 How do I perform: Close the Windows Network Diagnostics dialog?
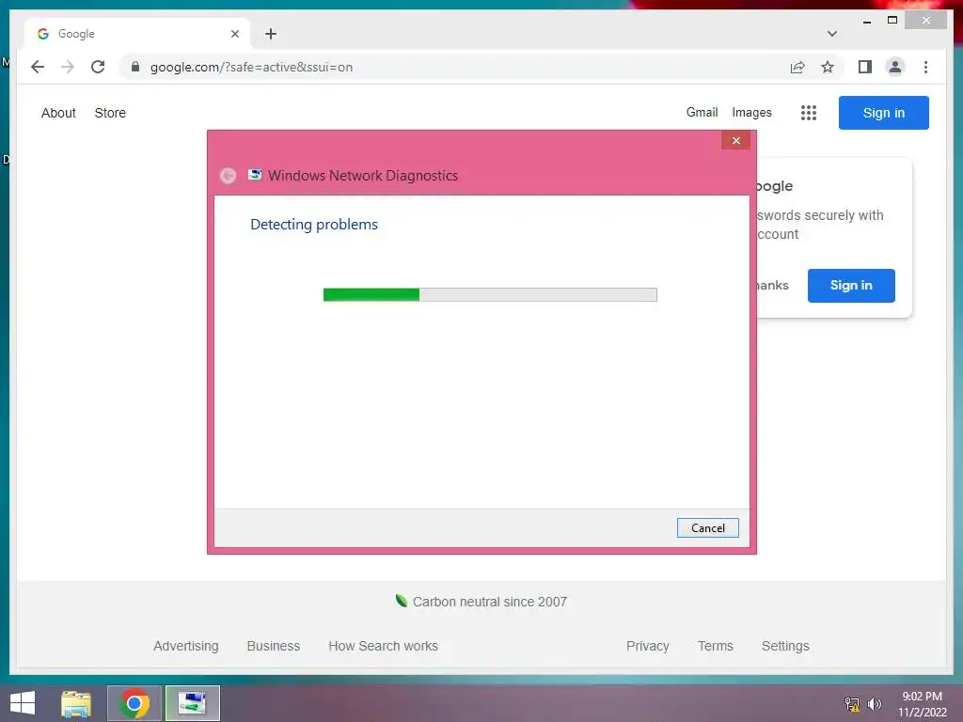click(735, 141)
